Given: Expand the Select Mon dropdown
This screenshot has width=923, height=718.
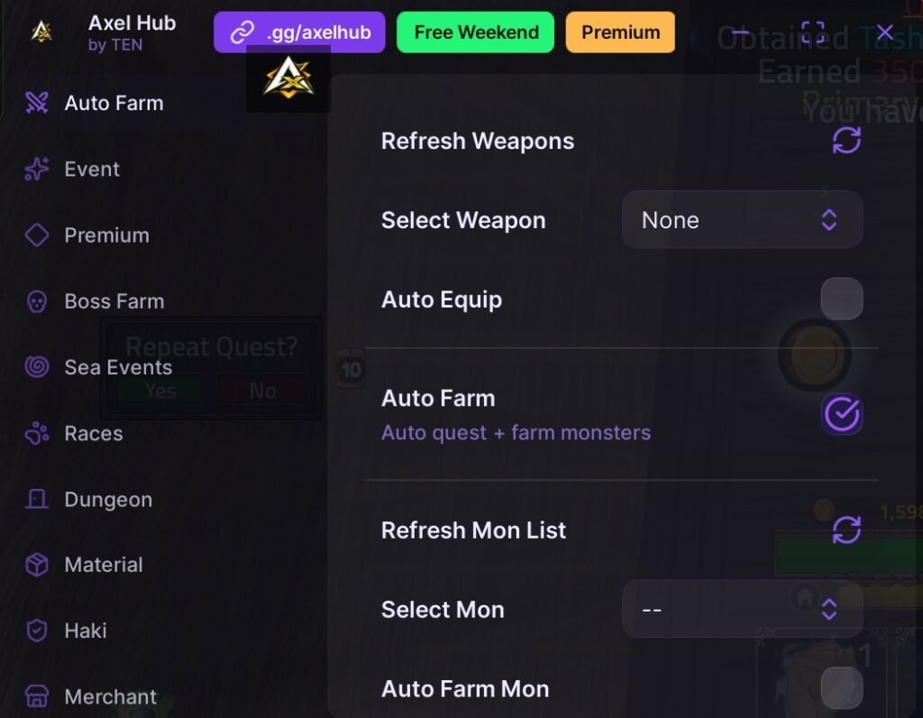Looking at the screenshot, I should [742, 610].
